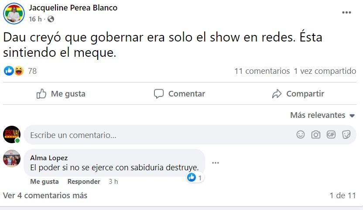Image resolution: width=363 pixels, height=210 pixels.
Task: Like the post with Me gusta
Action: click(x=61, y=93)
